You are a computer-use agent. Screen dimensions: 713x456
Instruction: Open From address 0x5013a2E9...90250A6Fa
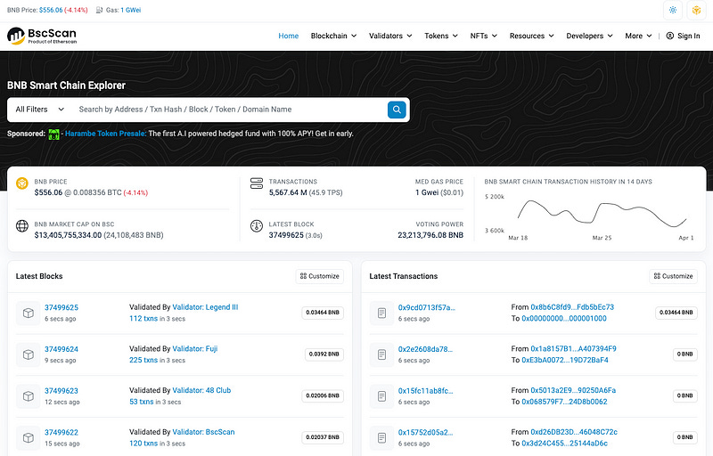click(x=573, y=390)
